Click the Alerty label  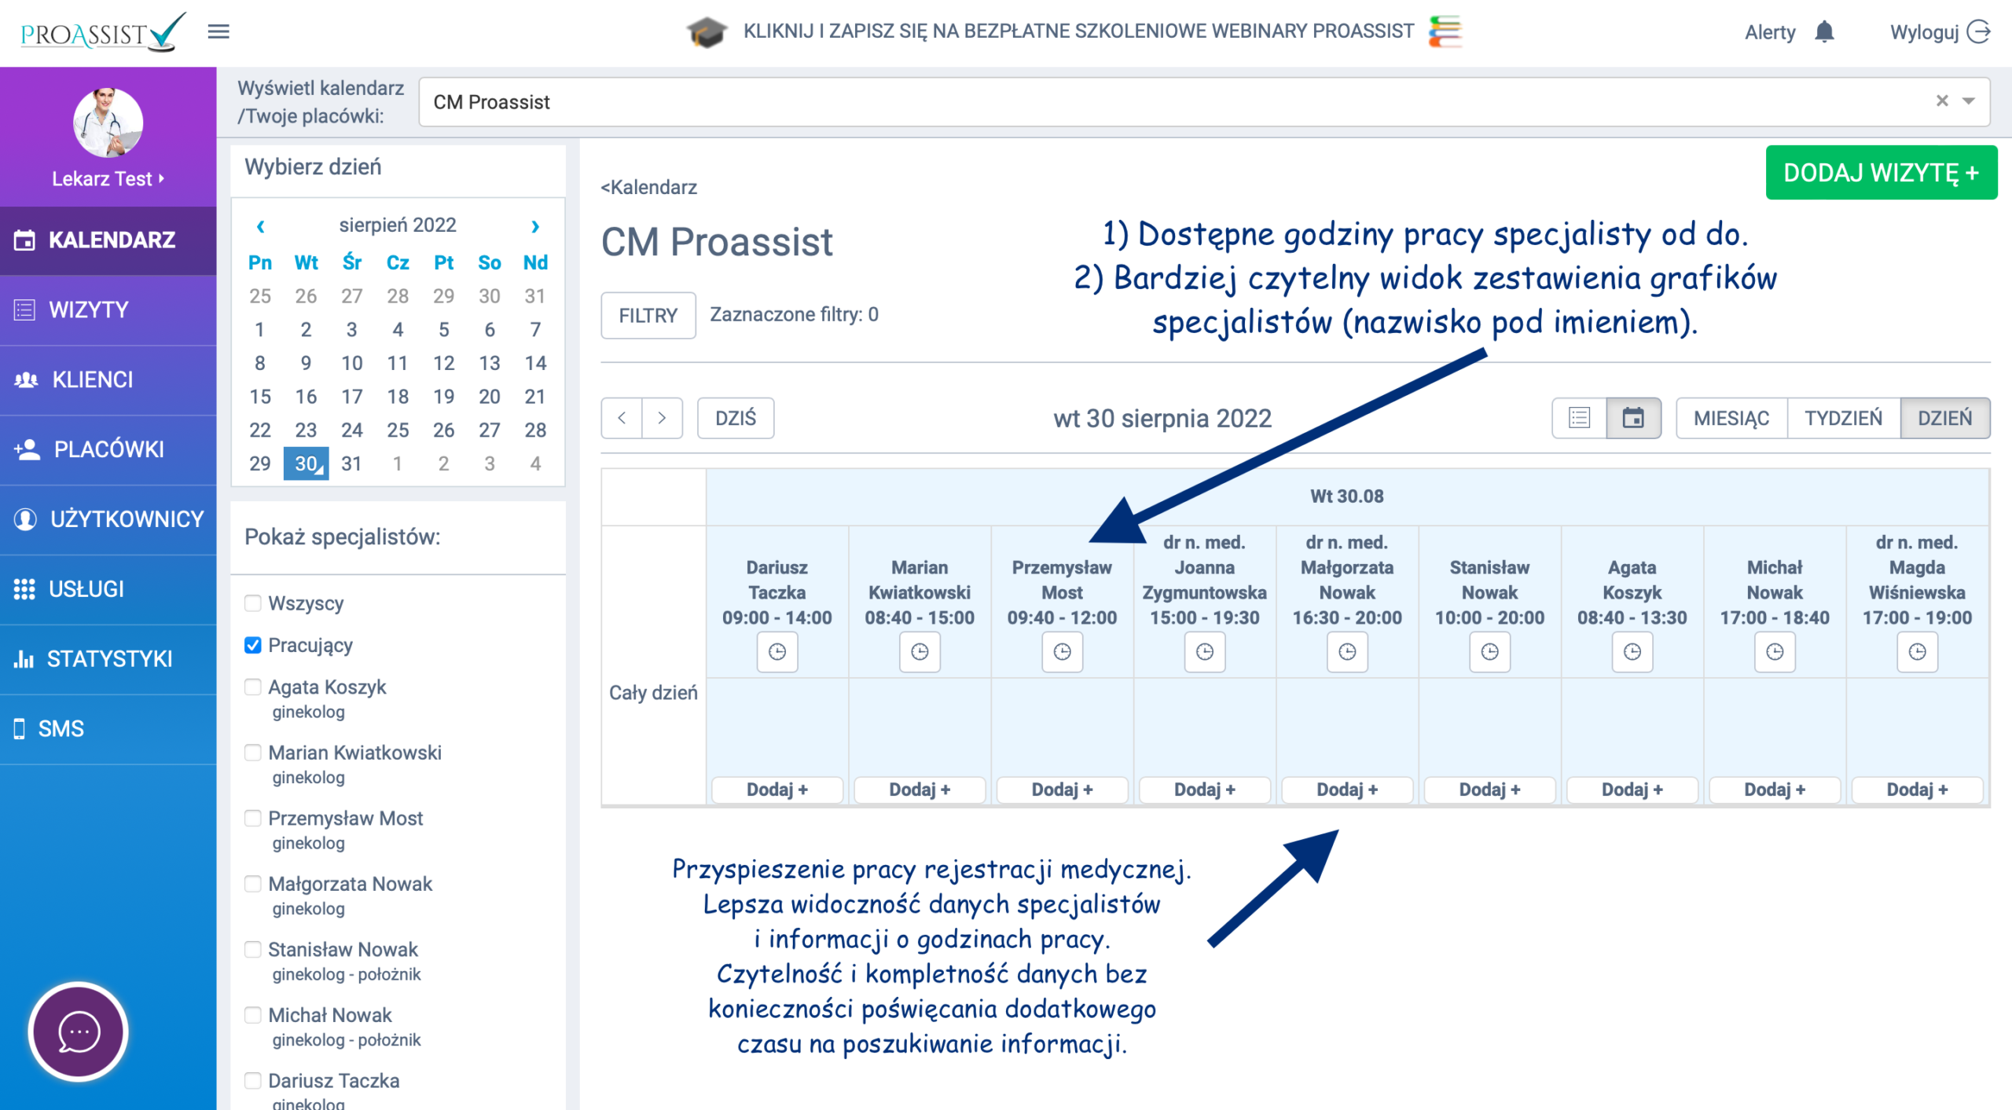[x=1770, y=32]
